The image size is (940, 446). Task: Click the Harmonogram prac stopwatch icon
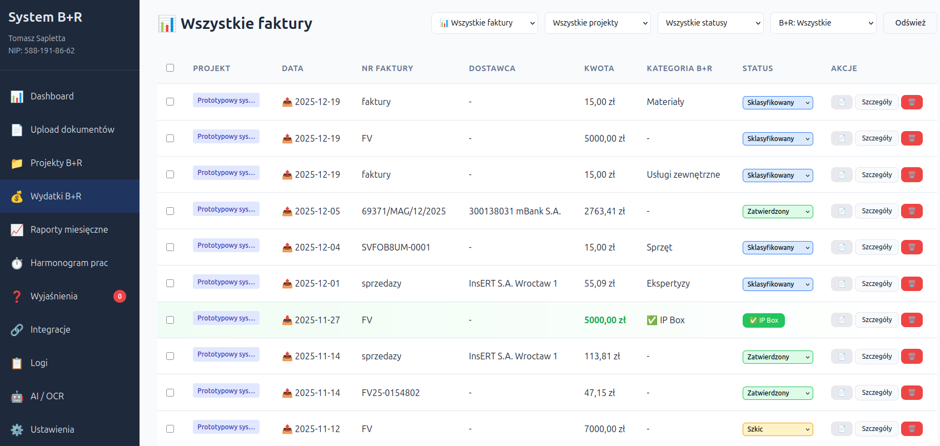(17, 263)
